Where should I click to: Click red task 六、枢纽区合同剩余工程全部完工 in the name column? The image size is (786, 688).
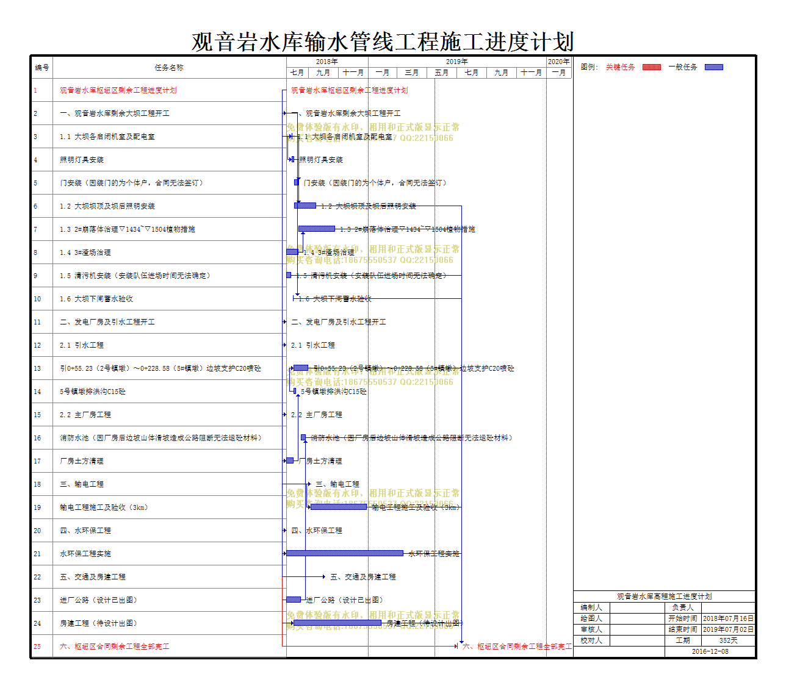(115, 647)
